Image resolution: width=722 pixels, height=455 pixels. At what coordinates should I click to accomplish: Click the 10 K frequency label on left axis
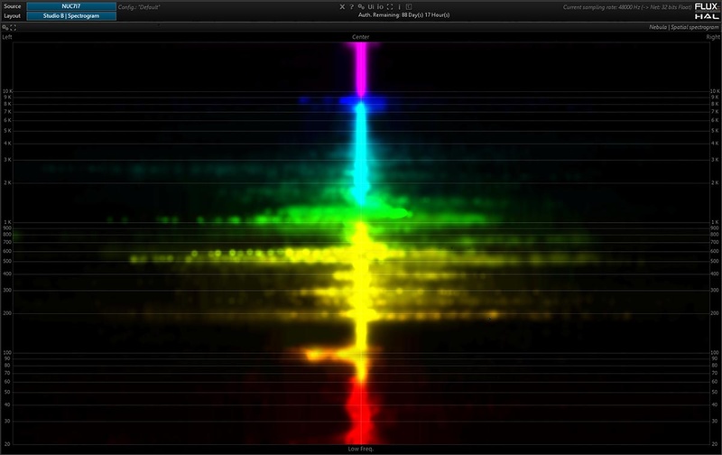(7, 91)
